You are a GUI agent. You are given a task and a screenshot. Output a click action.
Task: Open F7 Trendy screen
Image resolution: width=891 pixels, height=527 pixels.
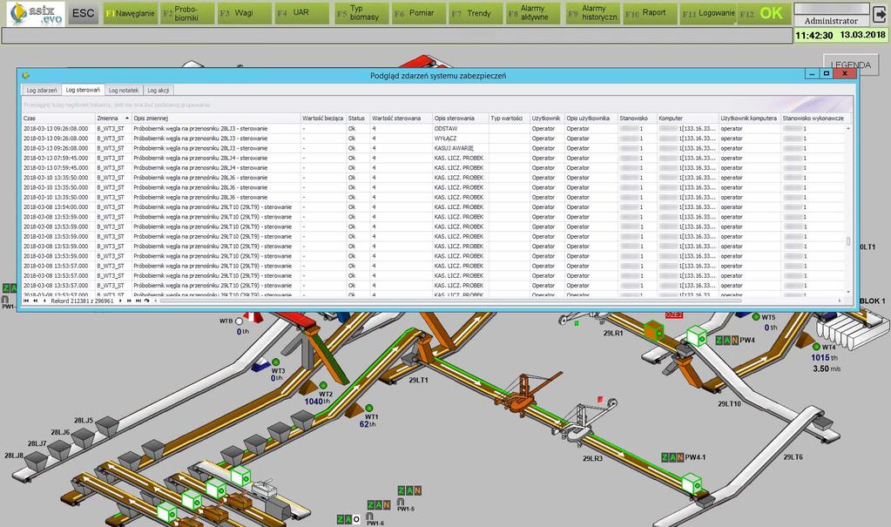coord(476,13)
